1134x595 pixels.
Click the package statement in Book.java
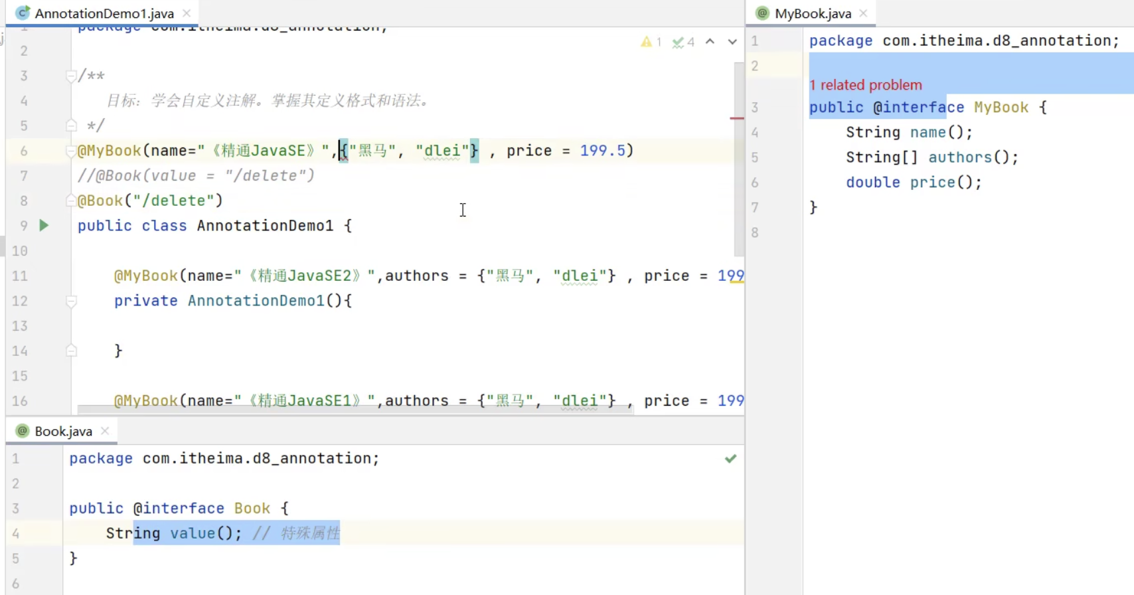pyautogui.click(x=224, y=459)
